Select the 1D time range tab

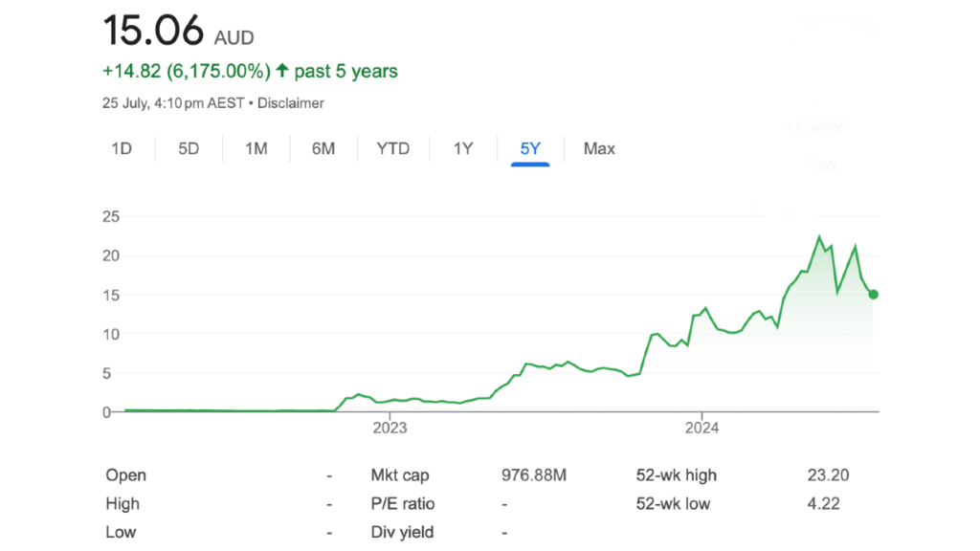[x=122, y=148]
